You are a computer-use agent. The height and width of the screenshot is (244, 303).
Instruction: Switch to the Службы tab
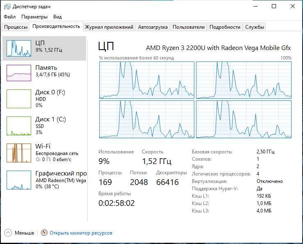tap(255, 27)
